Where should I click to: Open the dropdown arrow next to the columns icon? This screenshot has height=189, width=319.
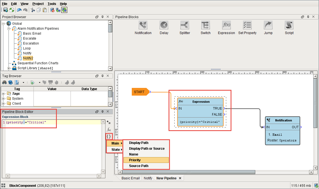pyautogui.click(x=23, y=82)
